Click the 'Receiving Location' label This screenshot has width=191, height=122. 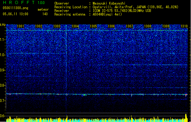coord(71,7)
